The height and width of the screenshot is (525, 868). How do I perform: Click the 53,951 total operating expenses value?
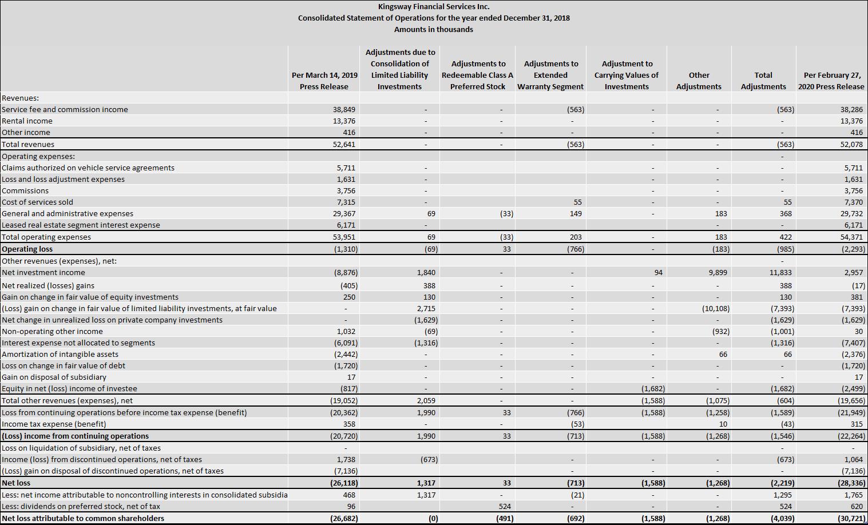pyautogui.click(x=344, y=237)
